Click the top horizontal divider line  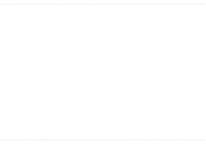(103, 4)
